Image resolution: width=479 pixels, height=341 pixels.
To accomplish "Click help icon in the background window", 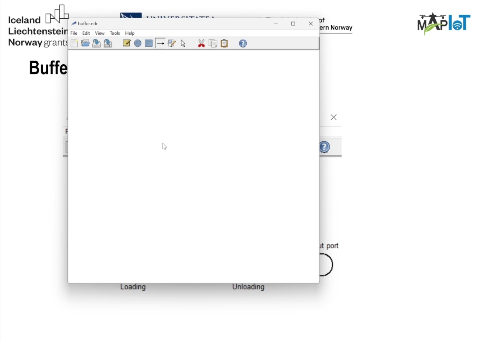I will pos(324,147).
